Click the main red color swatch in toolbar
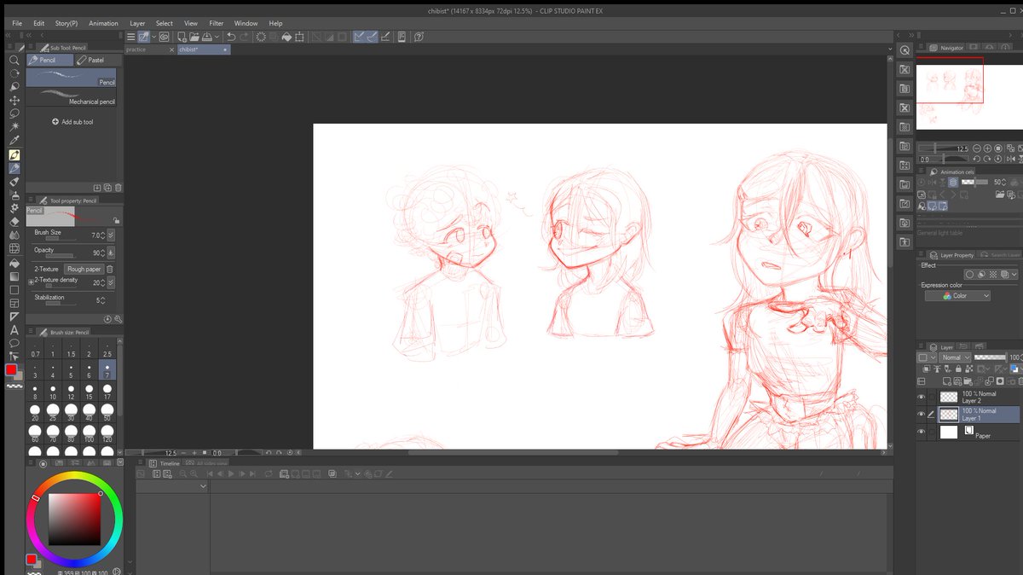The width and height of the screenshot is (1023, 575). (12, 369)
